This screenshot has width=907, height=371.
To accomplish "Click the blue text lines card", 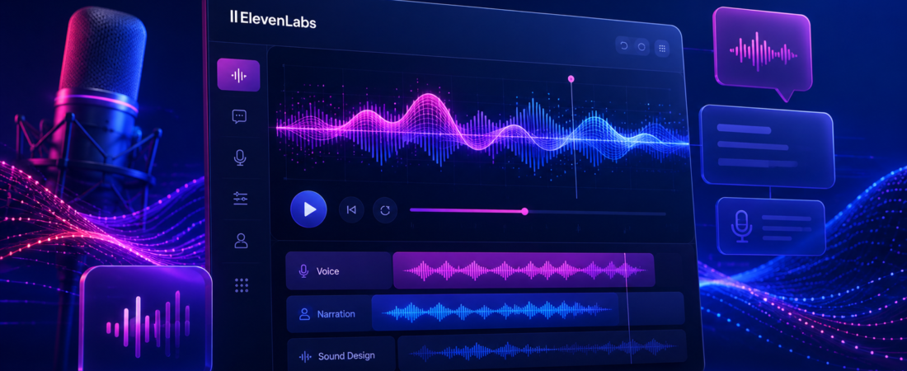I will click(768, 147).
